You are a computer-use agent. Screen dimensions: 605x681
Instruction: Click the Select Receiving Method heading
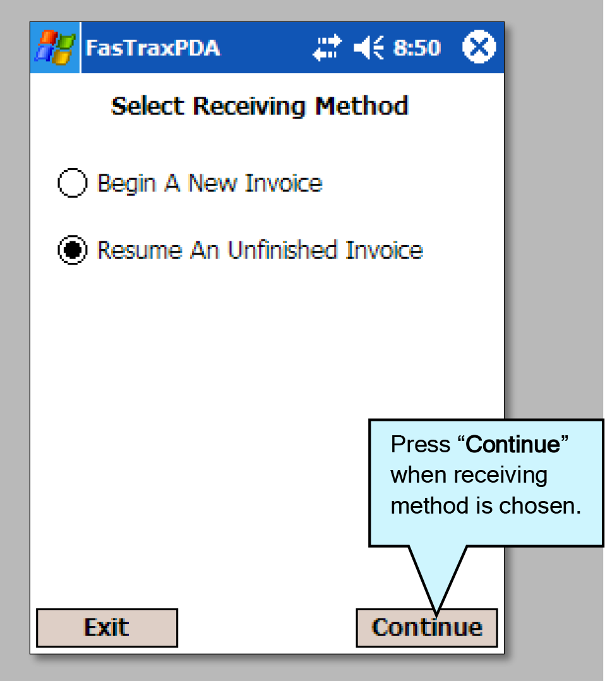coord(260,106)
